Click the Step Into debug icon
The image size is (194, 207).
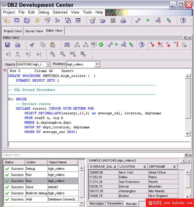pyautogui.click(x=8, y=54)
